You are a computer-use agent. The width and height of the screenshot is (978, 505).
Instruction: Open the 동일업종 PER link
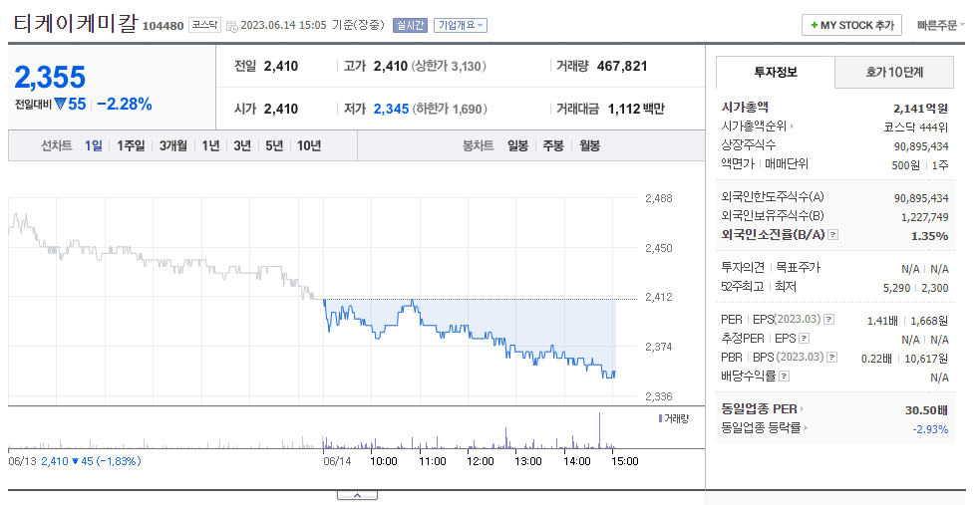pyautogui.click(x=759, y=409)
